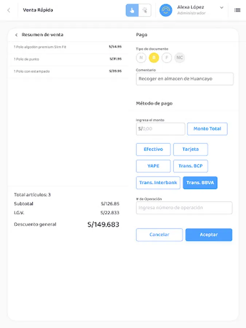246x328 pixels.
Task: Choose Tarjeta payment method
Action: [x=191, y=149]
